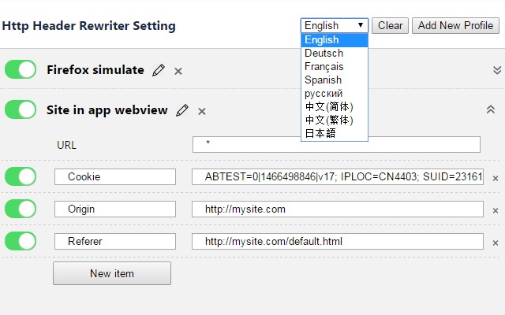The width and height of the screenshot is (505, 315).
Task: Switch off the Origin header rule
Action: coord(21,209)
